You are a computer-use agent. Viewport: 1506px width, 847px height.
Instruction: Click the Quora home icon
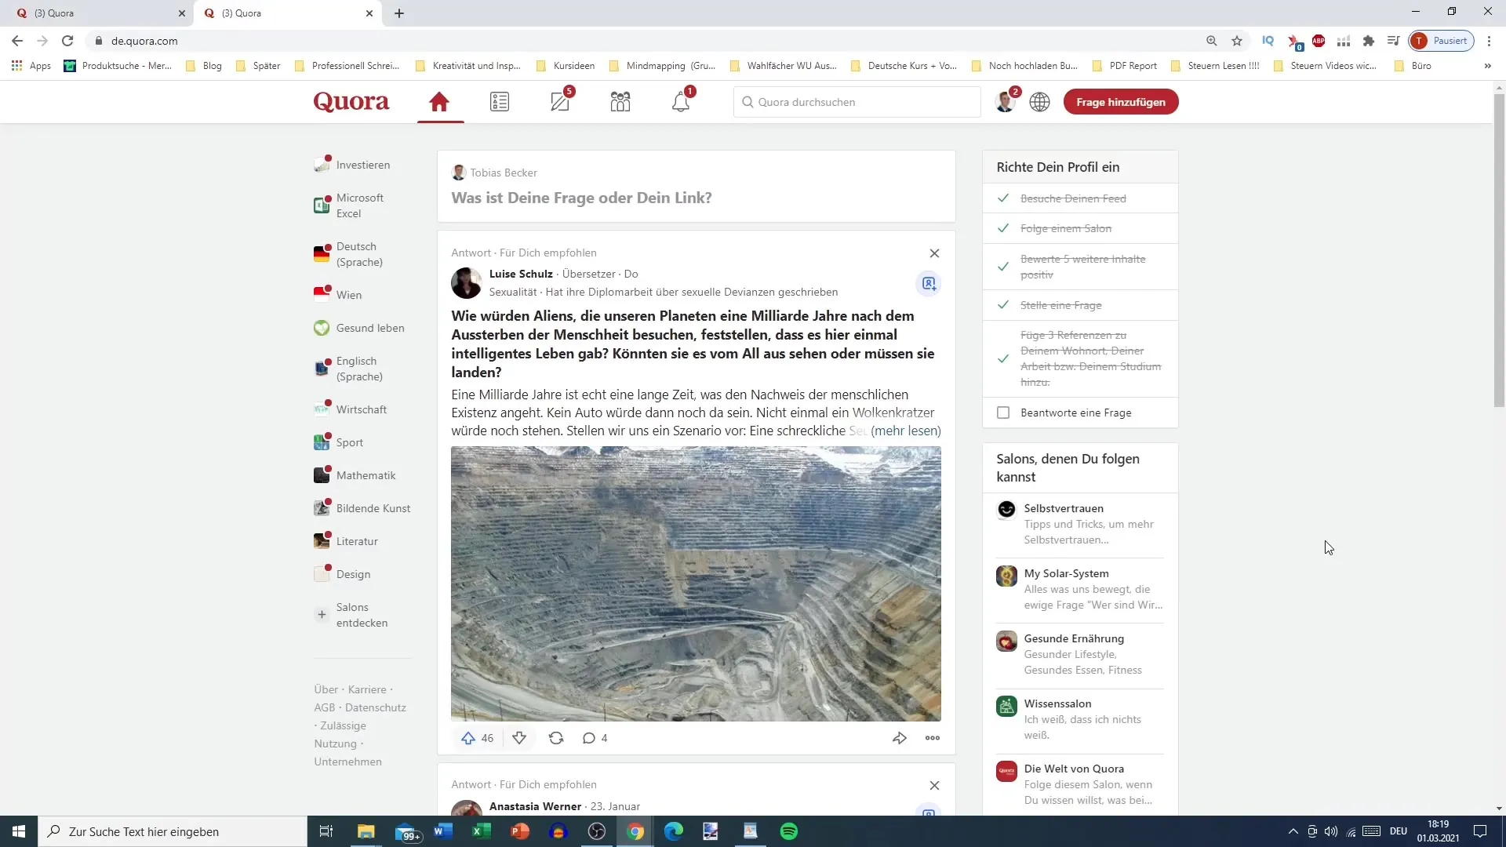439,101
